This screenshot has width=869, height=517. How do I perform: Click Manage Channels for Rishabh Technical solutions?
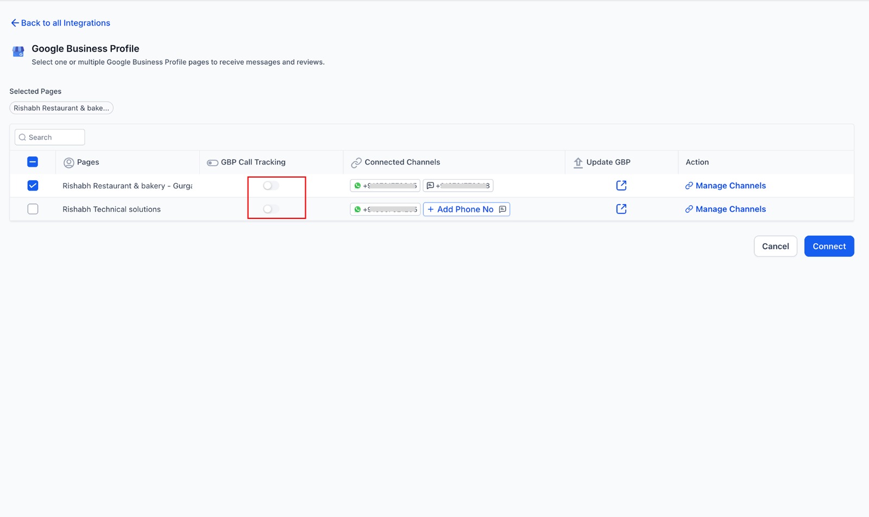(x=730, y=209)
